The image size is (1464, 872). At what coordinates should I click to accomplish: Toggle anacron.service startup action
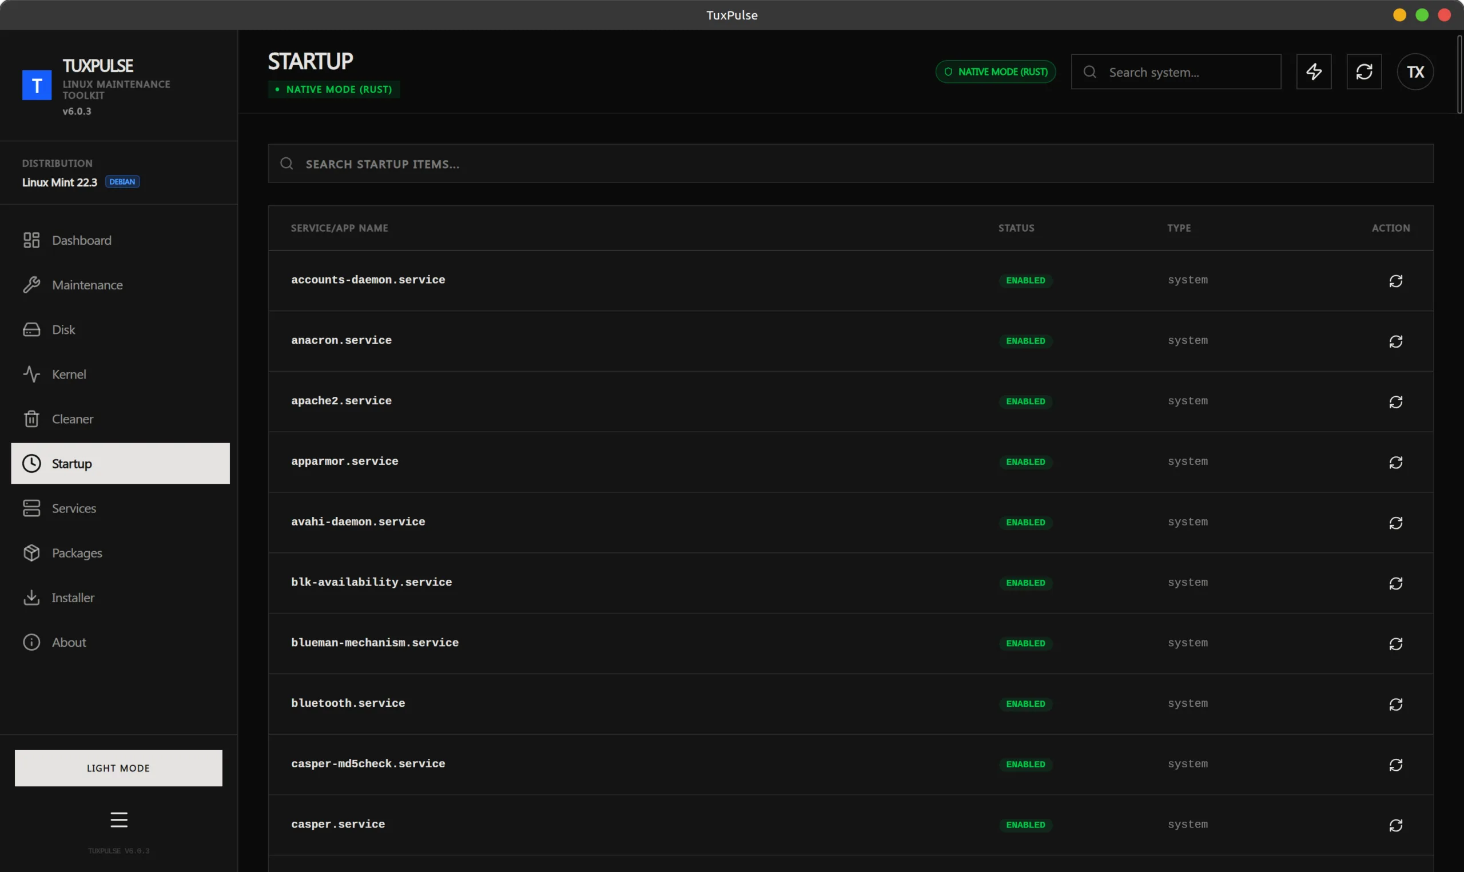(x=1395, y=341)
